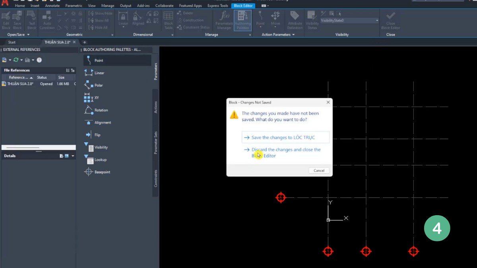Image resolution: width=477 pixels, height=268 pixels.
Task: Click the Close Block Editor ribbon icon
Action: [x=391, y=20]
